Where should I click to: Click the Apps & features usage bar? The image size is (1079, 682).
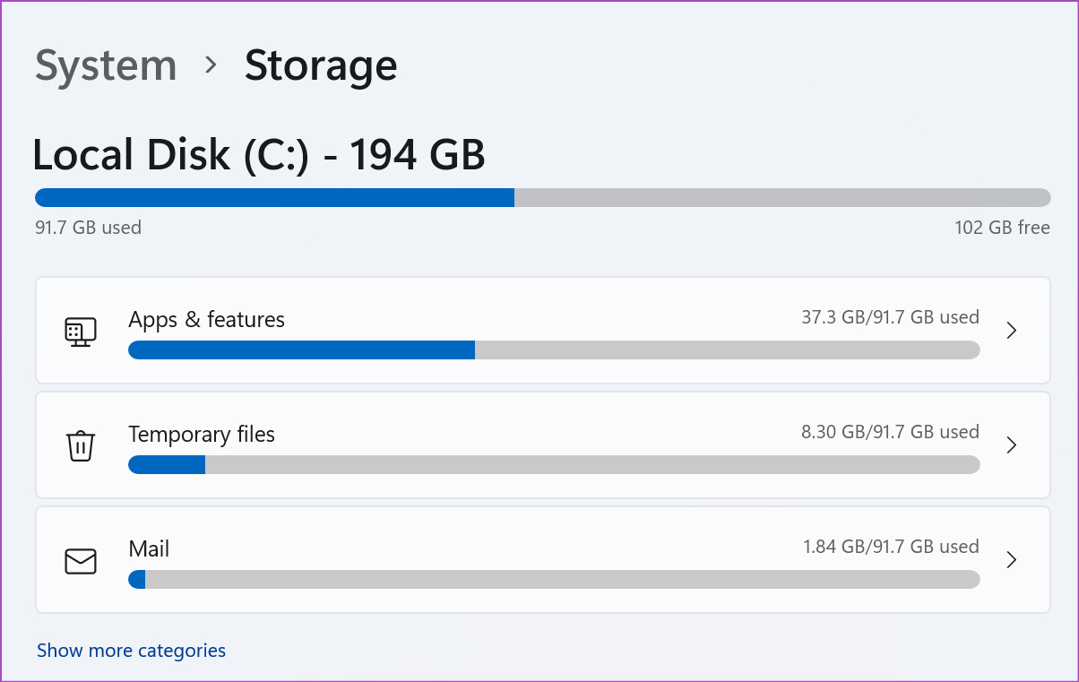pos(554,350)
